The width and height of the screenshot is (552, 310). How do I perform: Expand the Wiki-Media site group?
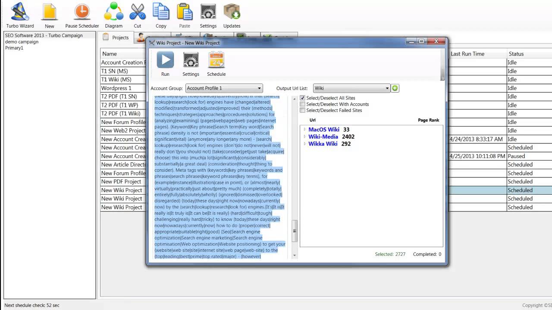tap(305, 137)
